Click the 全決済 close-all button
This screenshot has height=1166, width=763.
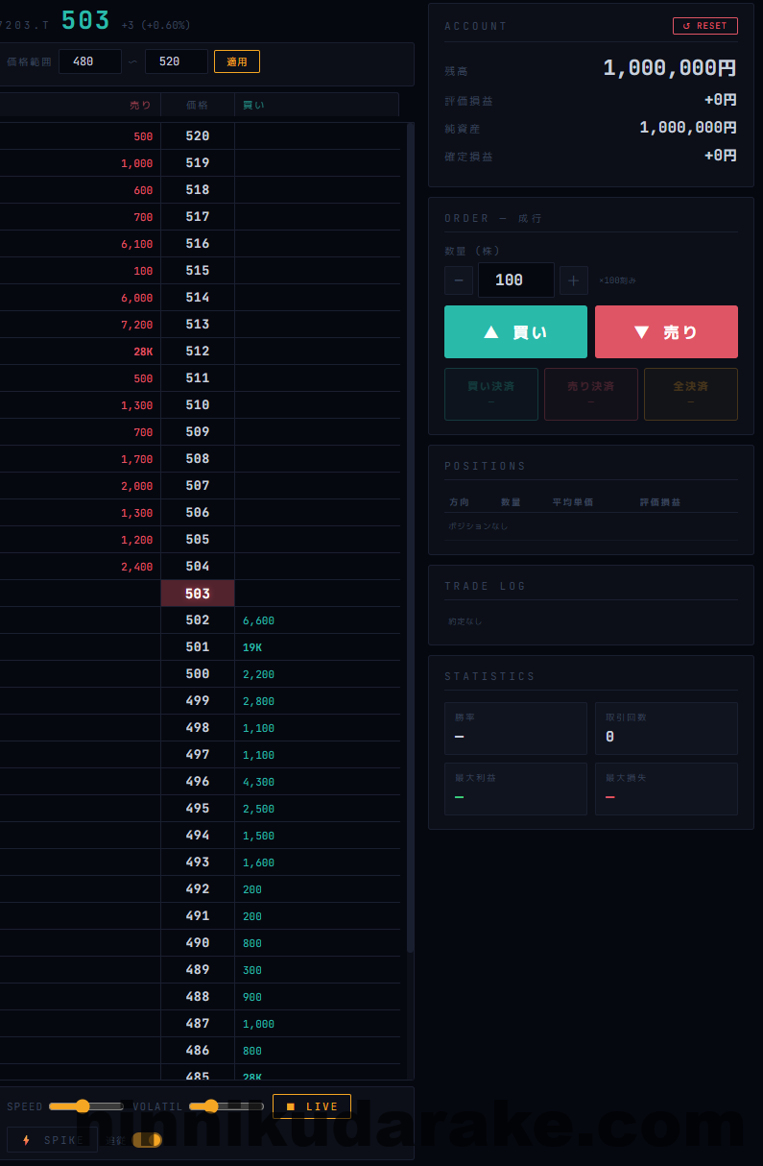[690, 394]
